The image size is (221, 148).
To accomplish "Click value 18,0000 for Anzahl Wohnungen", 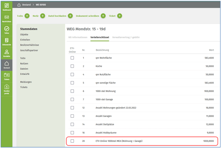I will coord(210,108).
